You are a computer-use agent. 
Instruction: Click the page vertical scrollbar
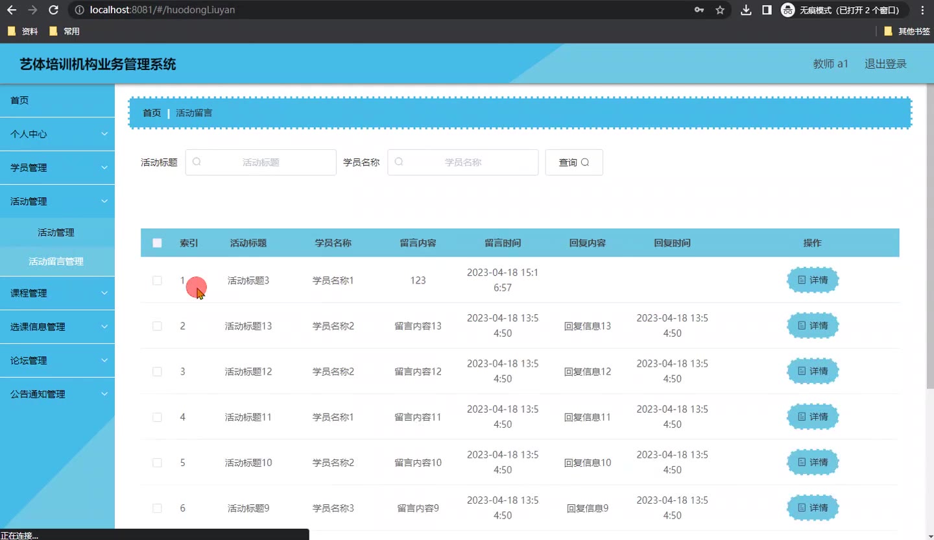point(929,260)
